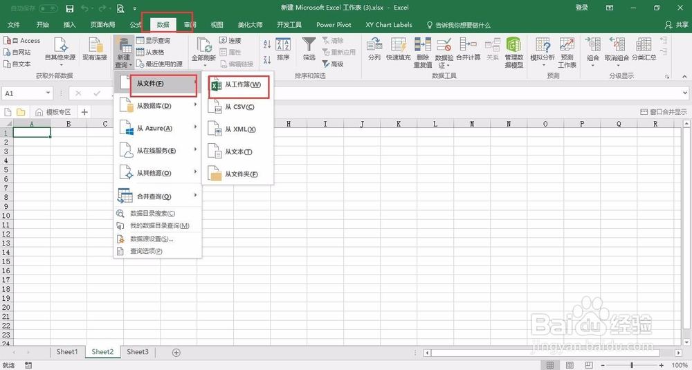Switch to the Sheet1 tab
692x370 pixels.
(x=67, y=352)
